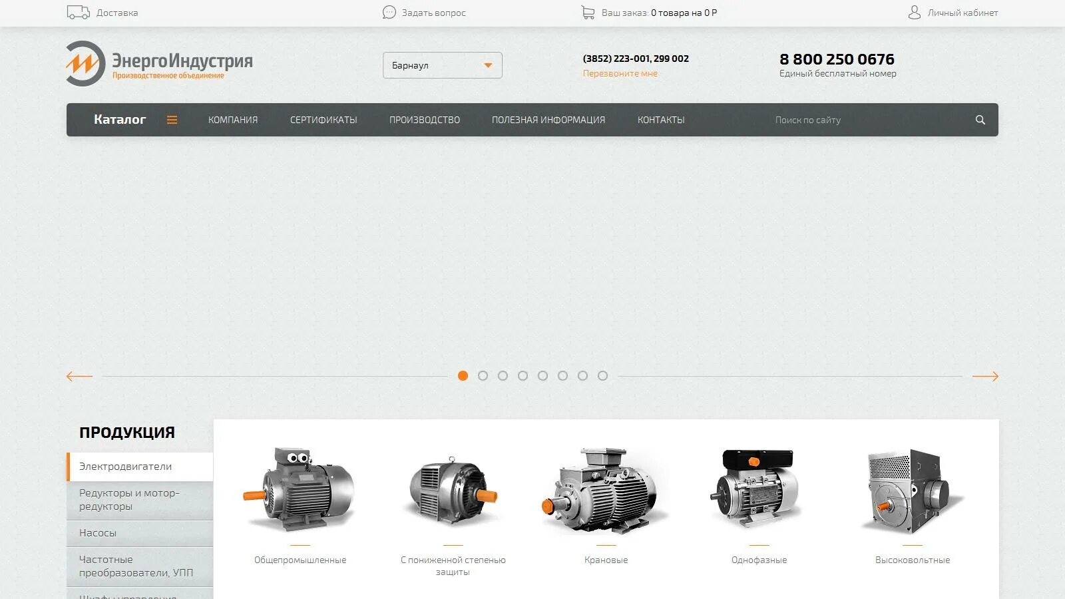Select the eighth (last) slider dot

click(602, 376)
